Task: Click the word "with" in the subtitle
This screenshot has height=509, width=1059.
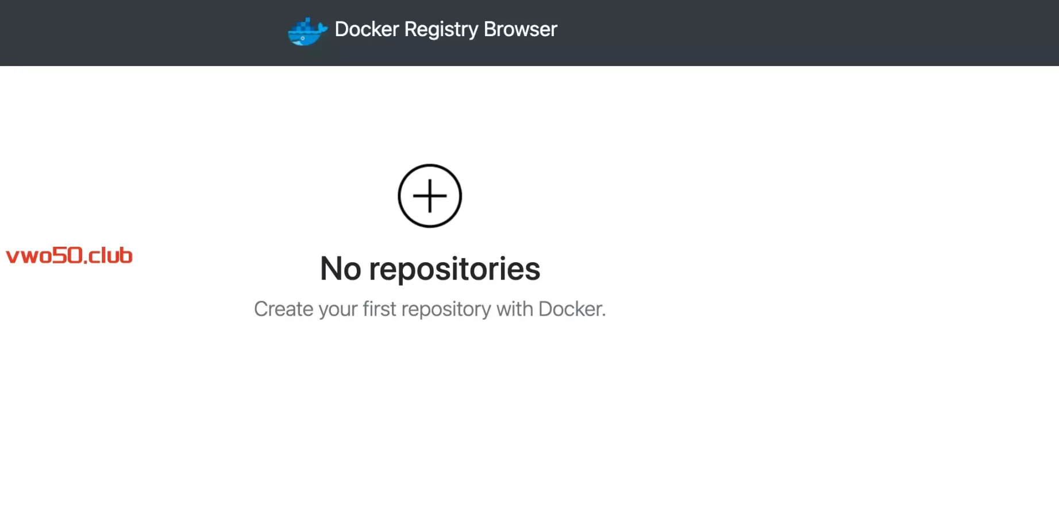Action: (514, 309)
